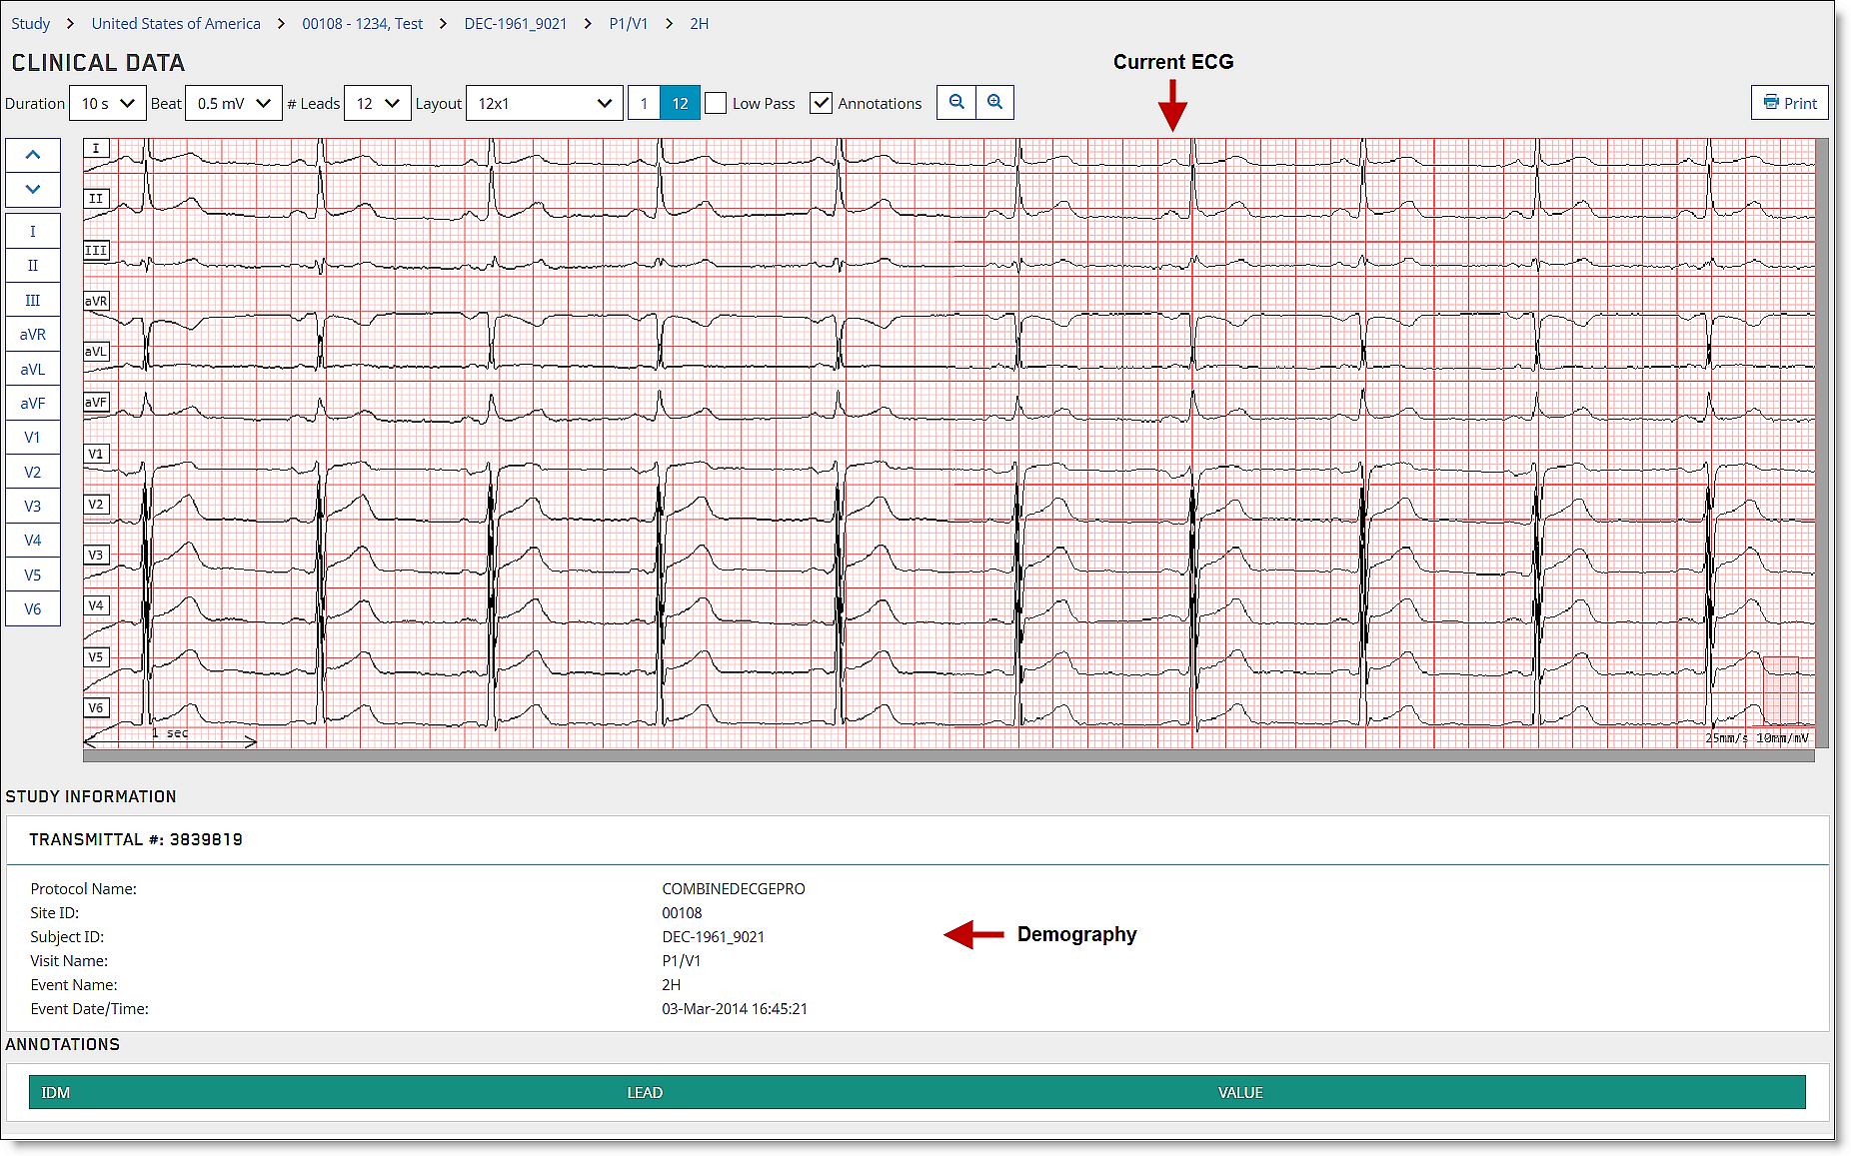Image resolution: width=1851 pixels, height=1156 pixels.
Task: Select lead V1 in the side panel
Action: pyautogui.click(x=33, y=438)
